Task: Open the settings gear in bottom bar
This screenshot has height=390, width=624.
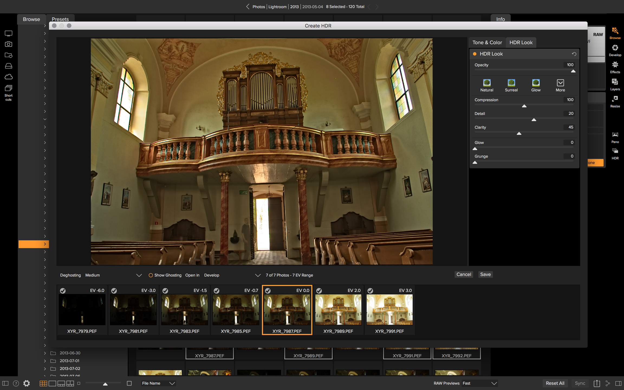Action: click(27, 383)
